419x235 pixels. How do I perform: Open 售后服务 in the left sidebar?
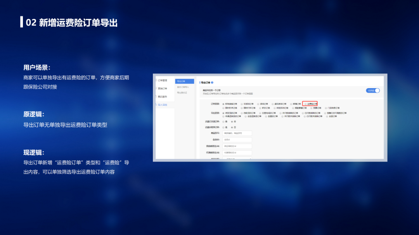click(x=162, y=97)
